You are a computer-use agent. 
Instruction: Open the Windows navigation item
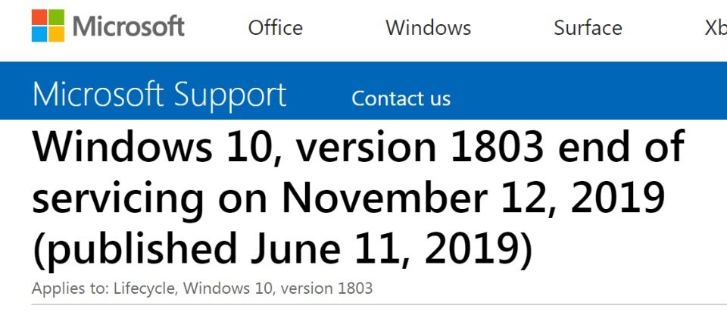pos(429,28)
